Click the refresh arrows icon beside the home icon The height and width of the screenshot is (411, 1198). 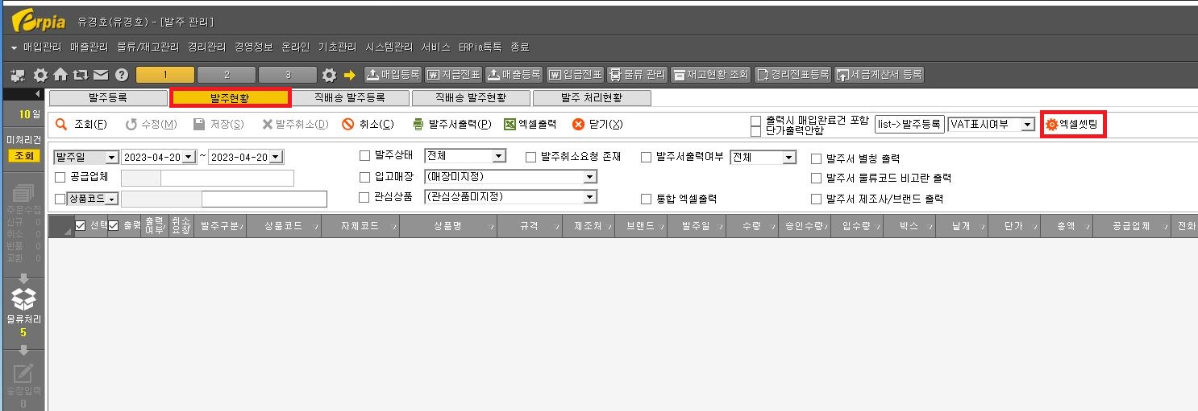pos(81,75)
